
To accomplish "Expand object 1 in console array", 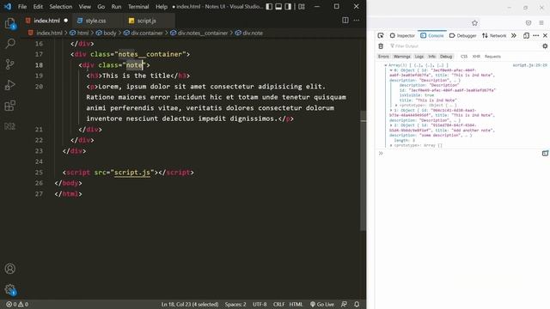I will [391, 110].
